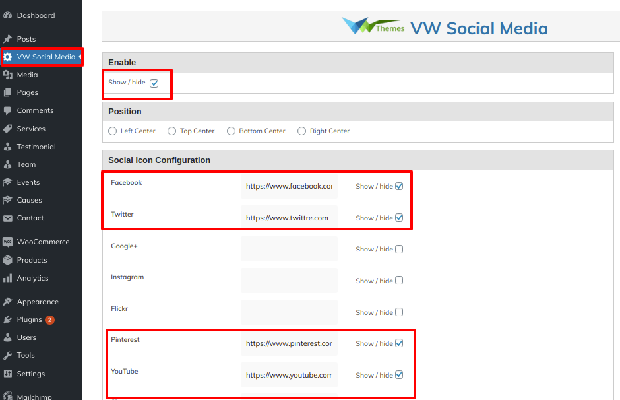Click the Comments speech bubble icon
Screen dimensions: 620x400
pyautogui.click(x=8, y=110)
